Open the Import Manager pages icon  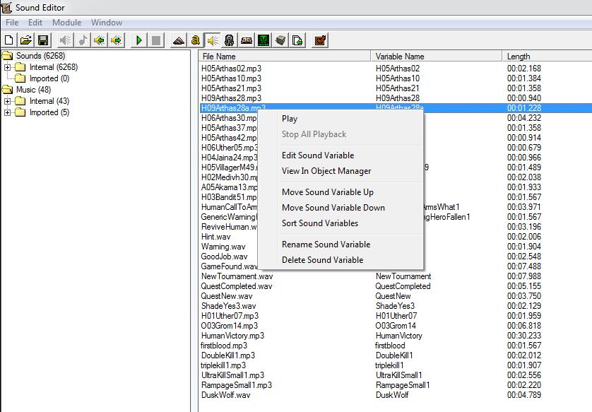[297, 40]
